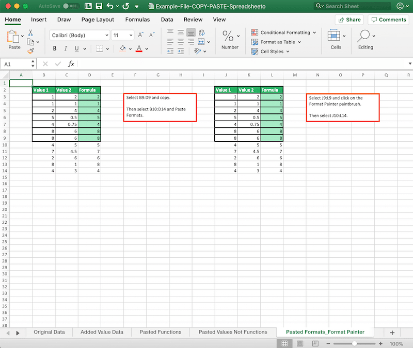
Task: Toggle Bold formatting
Action: click(x=55, y=48)
